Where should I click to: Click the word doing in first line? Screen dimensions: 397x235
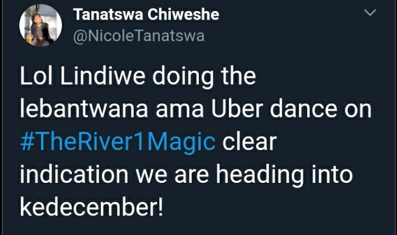click(183, 78)
